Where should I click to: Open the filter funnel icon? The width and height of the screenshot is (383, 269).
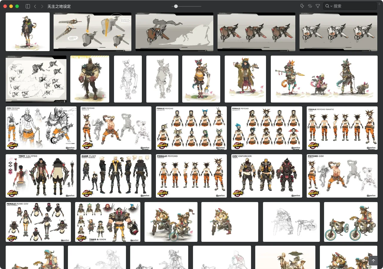(x=318, y=6)
